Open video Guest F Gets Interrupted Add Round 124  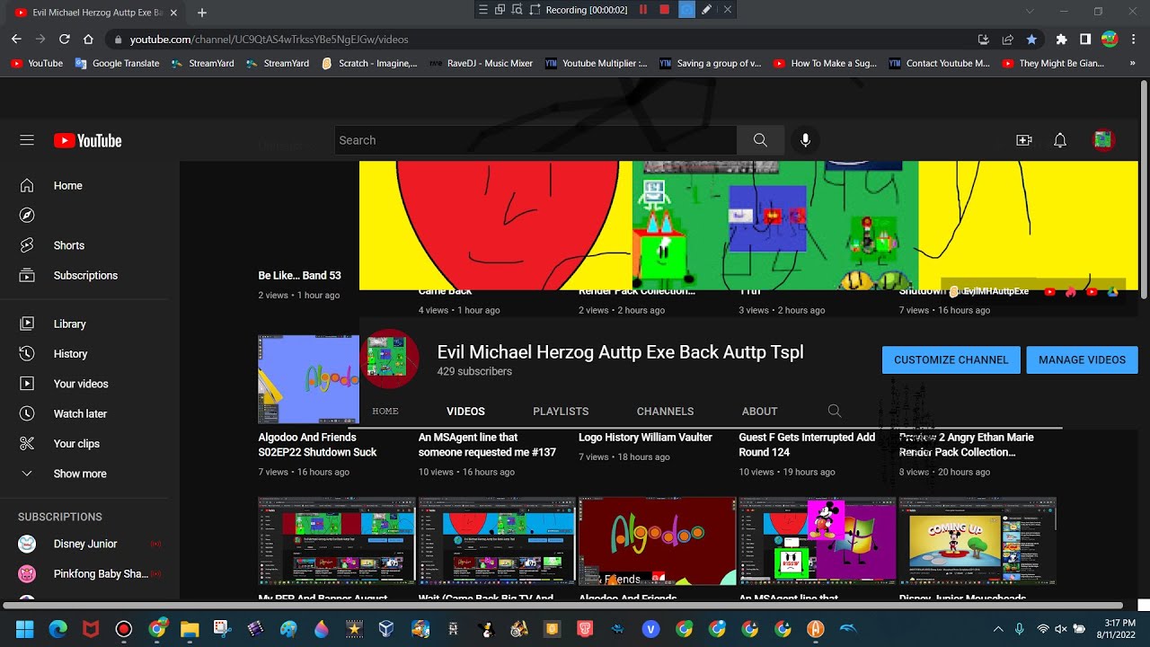(x=807, y=445)
